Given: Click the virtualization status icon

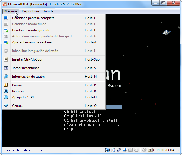Looking at the screenshot, I should (136, 150).
